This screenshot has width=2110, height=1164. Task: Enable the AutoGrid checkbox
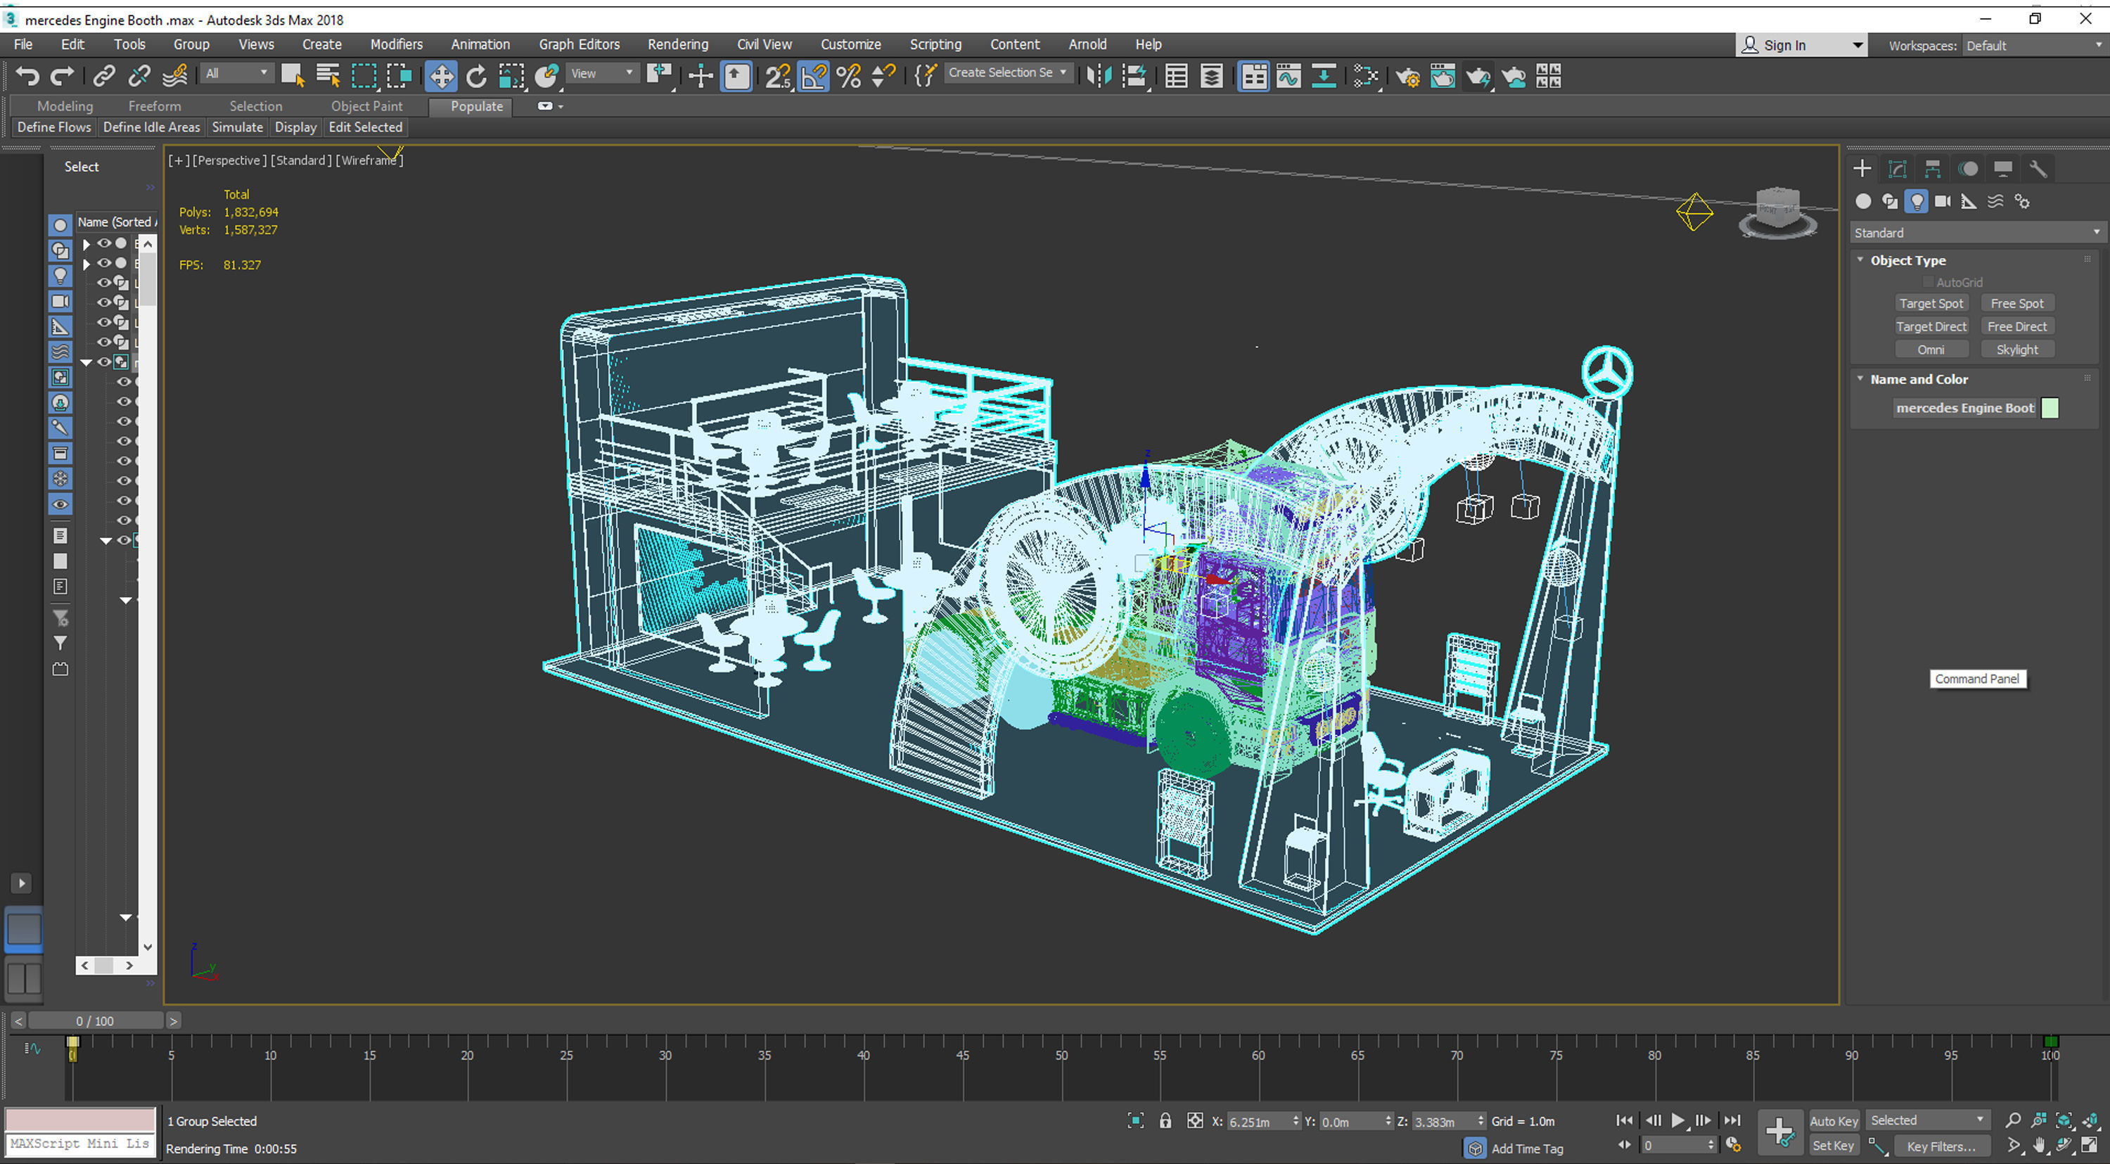(x=1929, y=282)
